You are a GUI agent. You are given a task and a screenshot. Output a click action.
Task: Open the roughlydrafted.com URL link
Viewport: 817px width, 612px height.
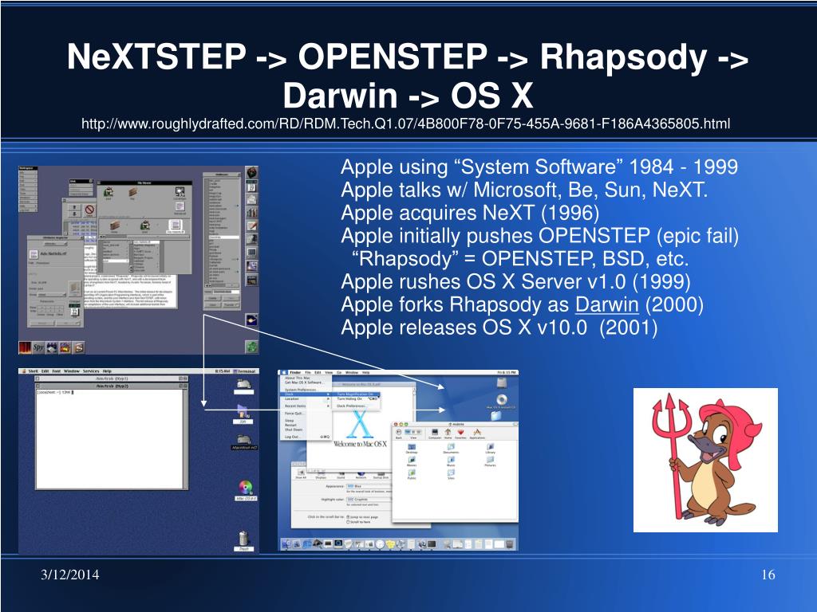[x=405, y=124]
